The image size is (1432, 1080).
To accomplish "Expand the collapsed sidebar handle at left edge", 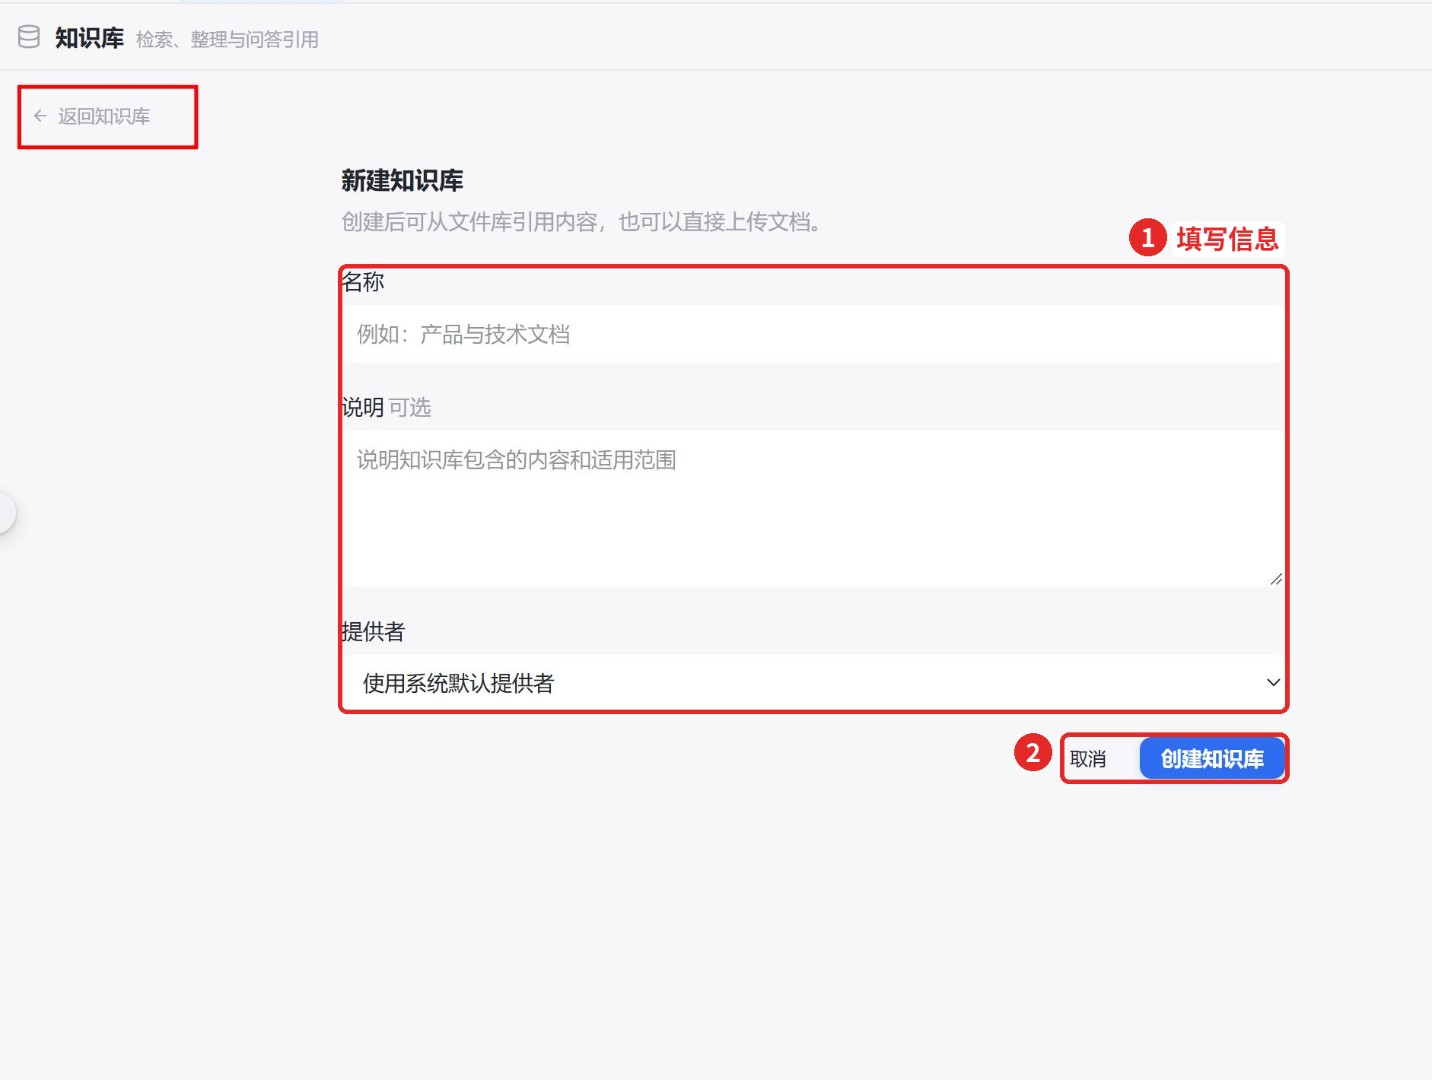I will click(6, 513).
